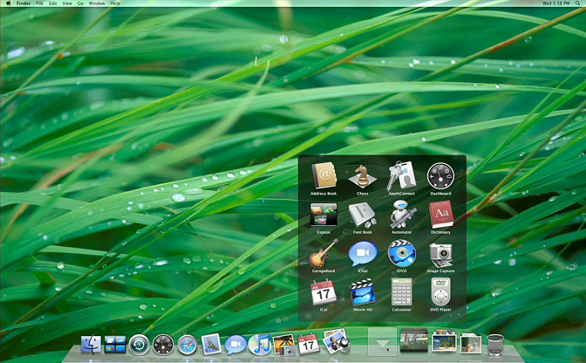Open AppleConnect in the stack
This screenshot has height=363, width=586.
[x=402, y=176]
